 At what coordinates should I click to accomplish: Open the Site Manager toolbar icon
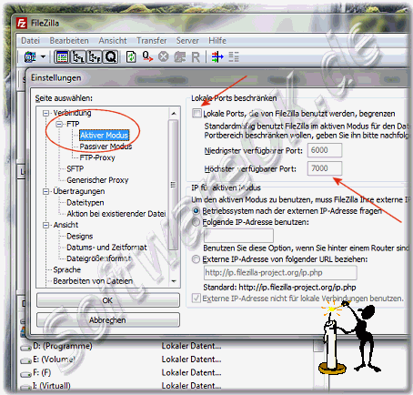(x=30, y=56)
